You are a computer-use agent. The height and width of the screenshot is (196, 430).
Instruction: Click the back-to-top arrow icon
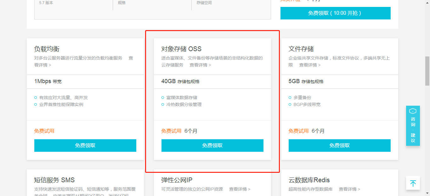(413, 183)
